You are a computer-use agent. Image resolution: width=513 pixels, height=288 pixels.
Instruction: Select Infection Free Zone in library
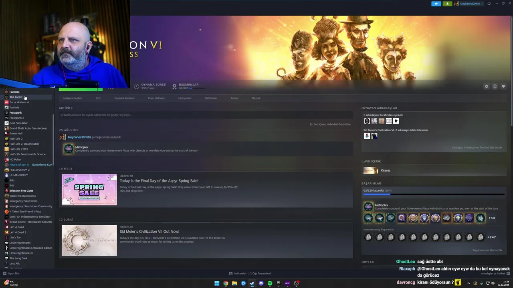pos(21,191)
